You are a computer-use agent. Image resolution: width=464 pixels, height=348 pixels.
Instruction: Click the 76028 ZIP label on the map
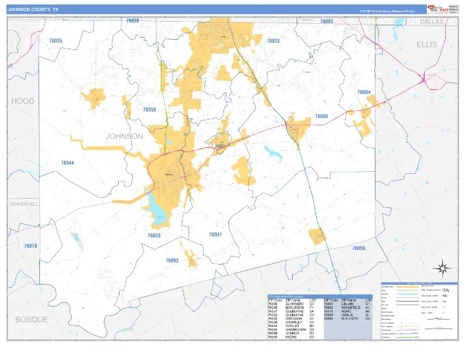273,41
